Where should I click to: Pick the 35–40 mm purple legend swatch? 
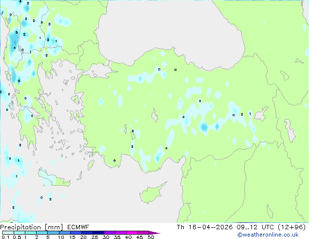point(121,233)
